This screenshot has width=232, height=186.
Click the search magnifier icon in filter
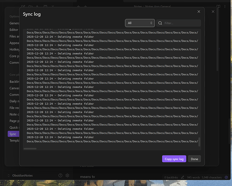(x=160, y=23)
